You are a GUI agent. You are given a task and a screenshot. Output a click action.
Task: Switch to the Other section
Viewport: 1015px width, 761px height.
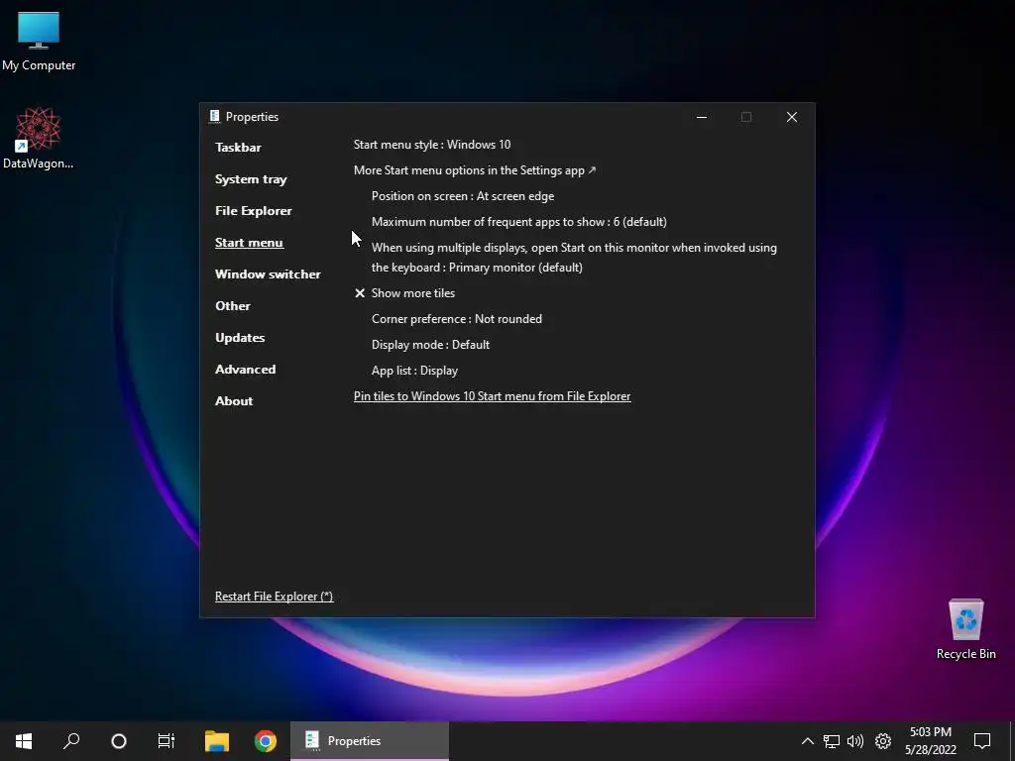point(233,306)
